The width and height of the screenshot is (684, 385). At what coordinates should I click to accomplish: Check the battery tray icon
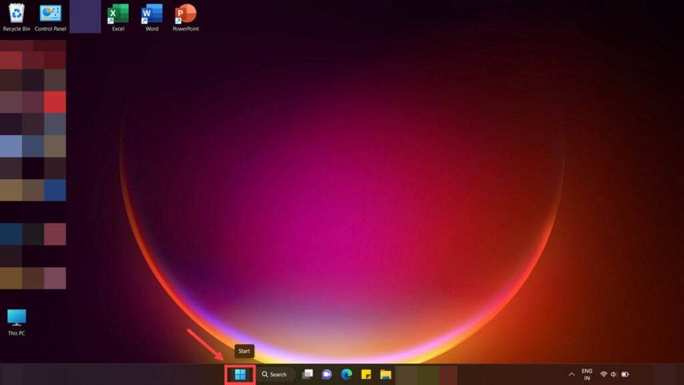coord(625,374)
